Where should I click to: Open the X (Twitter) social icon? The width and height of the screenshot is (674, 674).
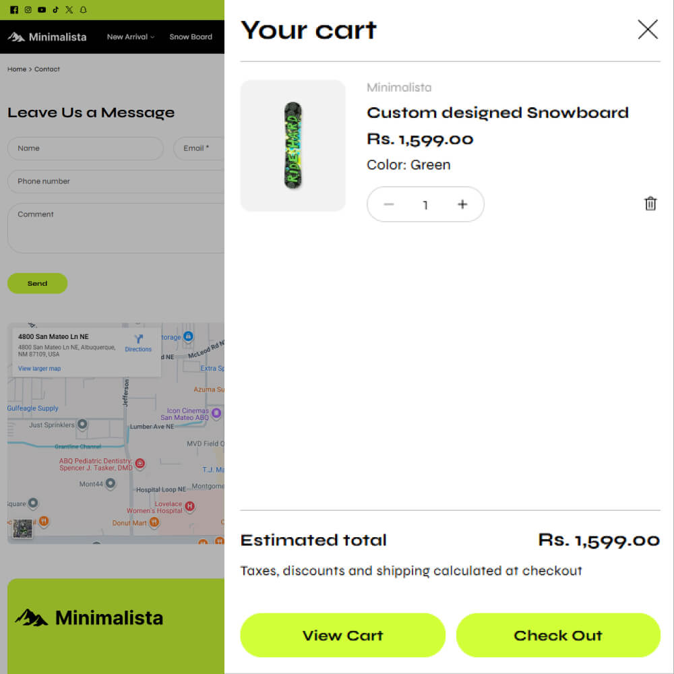[x=69, y=9]
